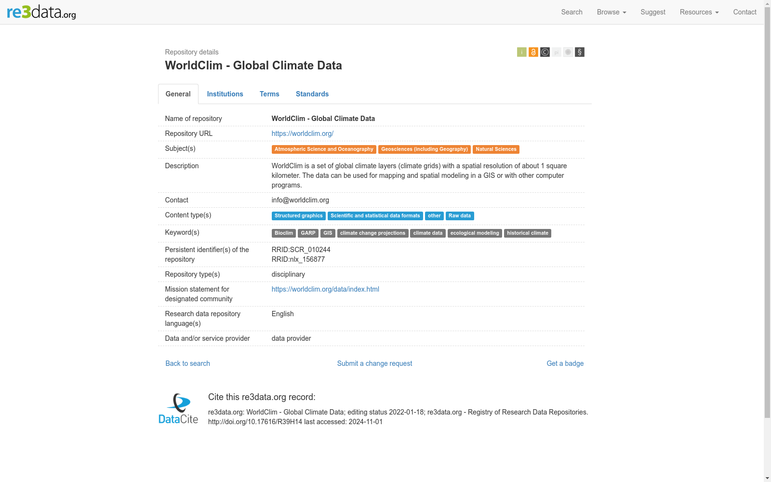The image size is (771, 482).
Task: Click the bold repository name in the table
Action: pyautogui.click(x=323, y=119)
